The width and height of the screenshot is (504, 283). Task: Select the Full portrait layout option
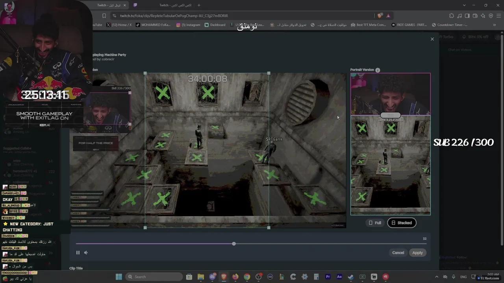374,223
